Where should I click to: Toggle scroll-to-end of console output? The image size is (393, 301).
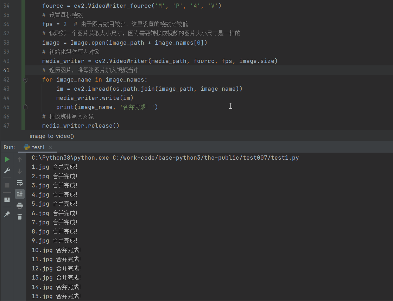click(20, 194)
